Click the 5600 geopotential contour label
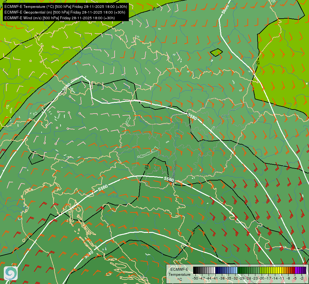This screenshot has width=309, height=284. pos(225,9)
